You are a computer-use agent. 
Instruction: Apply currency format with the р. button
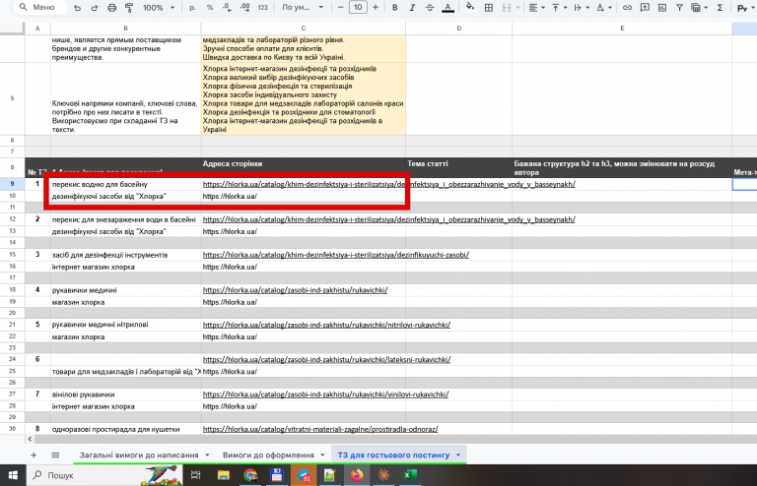click(x=192, y=8)
